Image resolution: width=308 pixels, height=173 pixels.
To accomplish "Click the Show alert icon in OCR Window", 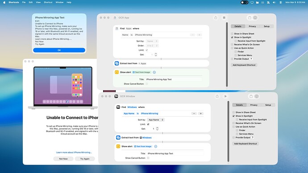I will pyautogui.click(x=118, y=146).
